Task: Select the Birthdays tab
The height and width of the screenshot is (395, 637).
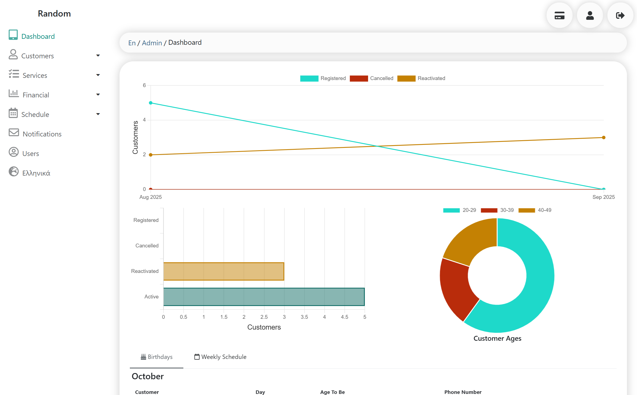Action: click(x=156, y=357)
